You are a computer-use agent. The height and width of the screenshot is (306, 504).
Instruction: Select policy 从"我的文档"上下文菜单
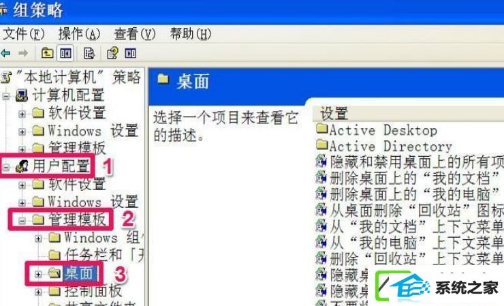point(417,226)
